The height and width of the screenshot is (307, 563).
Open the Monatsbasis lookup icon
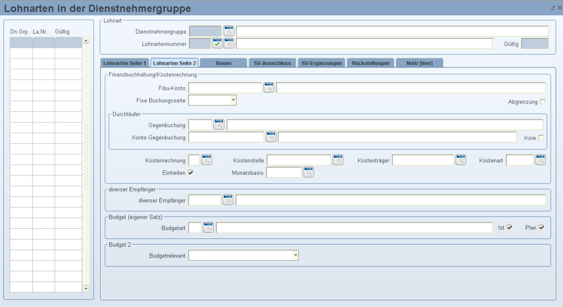pyautogui.click(x=308, y=172)
